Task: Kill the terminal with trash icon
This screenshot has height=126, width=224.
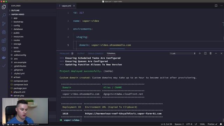Action: pos(211,54)
